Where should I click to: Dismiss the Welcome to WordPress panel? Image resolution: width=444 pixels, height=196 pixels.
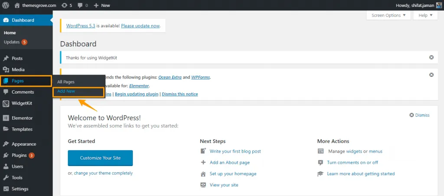pyautogui.click(x=420, y=115)
